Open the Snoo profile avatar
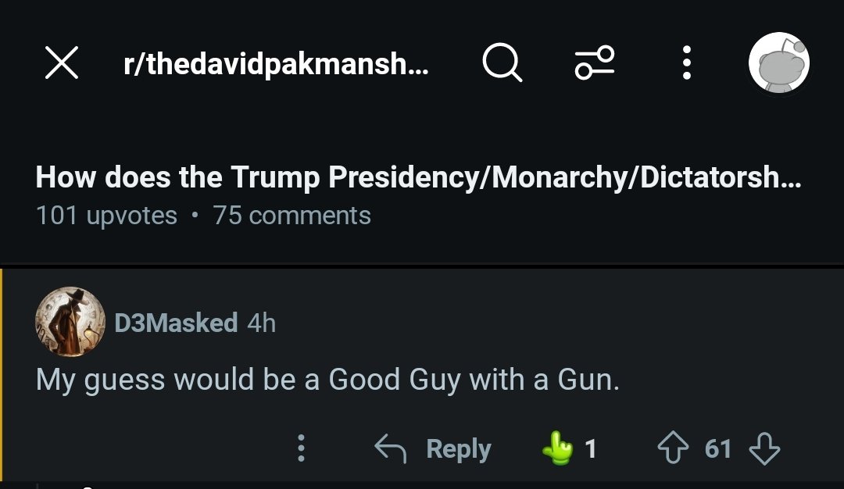The image size is (844, 489). [x=778, y=63]
